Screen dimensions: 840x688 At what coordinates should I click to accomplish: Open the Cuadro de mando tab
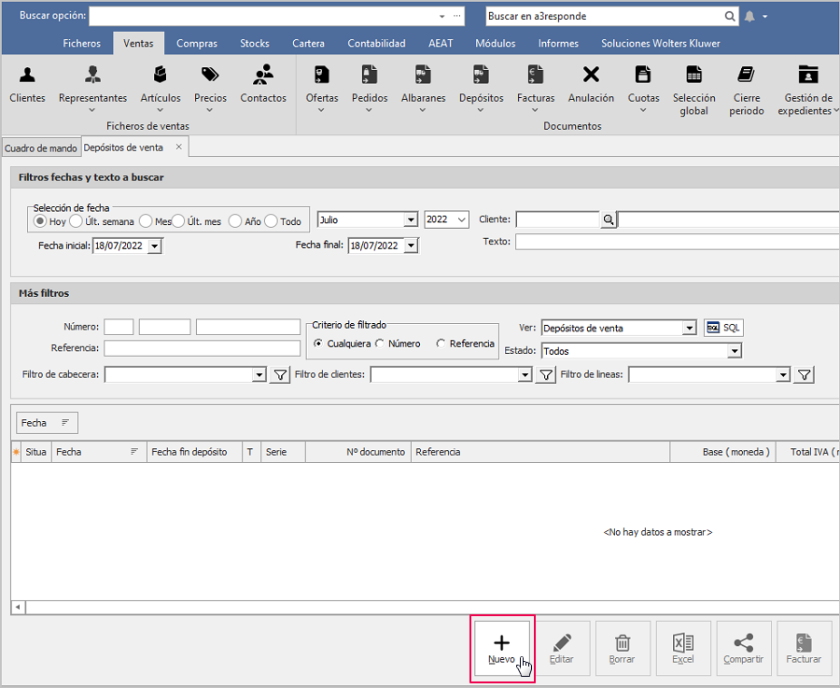[41, 147]
